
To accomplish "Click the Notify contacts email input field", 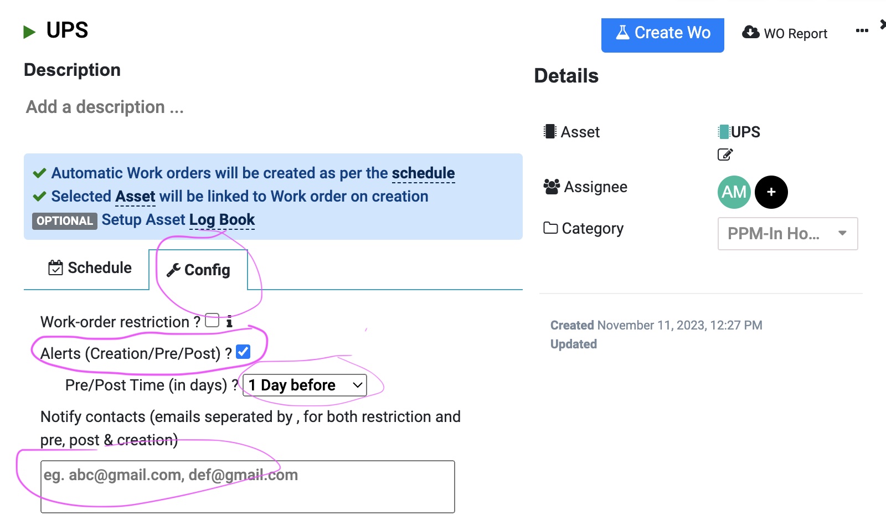I will (x=248, y=486).
